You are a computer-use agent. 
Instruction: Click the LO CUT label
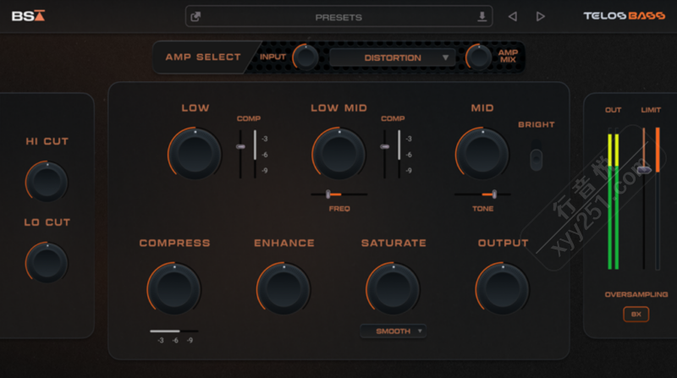click(47, 222)
